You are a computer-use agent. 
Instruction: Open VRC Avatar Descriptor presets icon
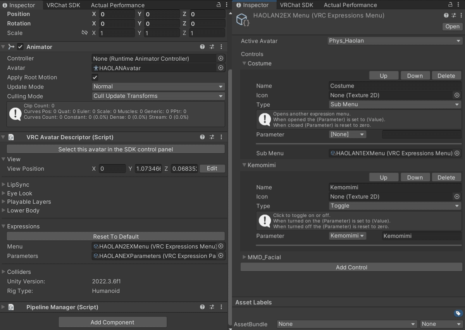click(x=212, y=137)
